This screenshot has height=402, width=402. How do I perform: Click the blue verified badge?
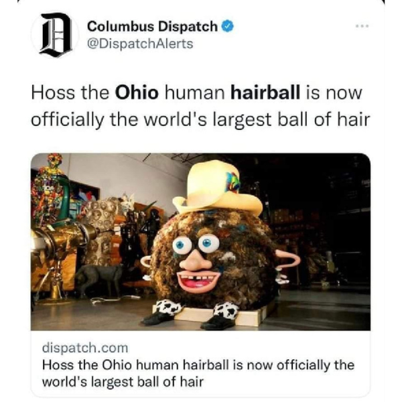click(x=228, y=26)
